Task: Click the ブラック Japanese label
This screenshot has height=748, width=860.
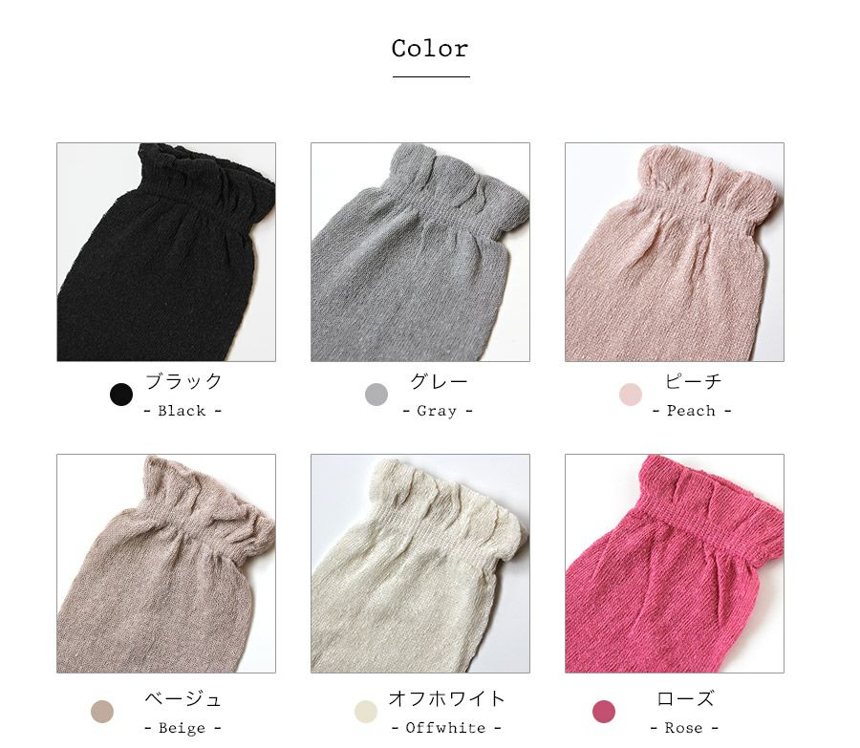Action: [x=183, y=381]
